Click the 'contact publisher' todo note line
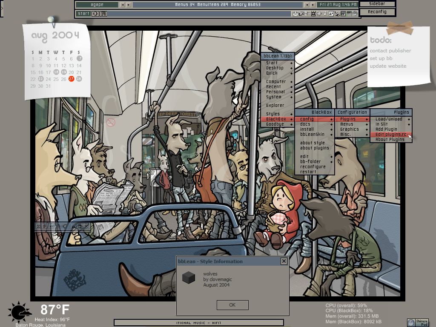Screen dimensions: 436x327 pos(390,51)
